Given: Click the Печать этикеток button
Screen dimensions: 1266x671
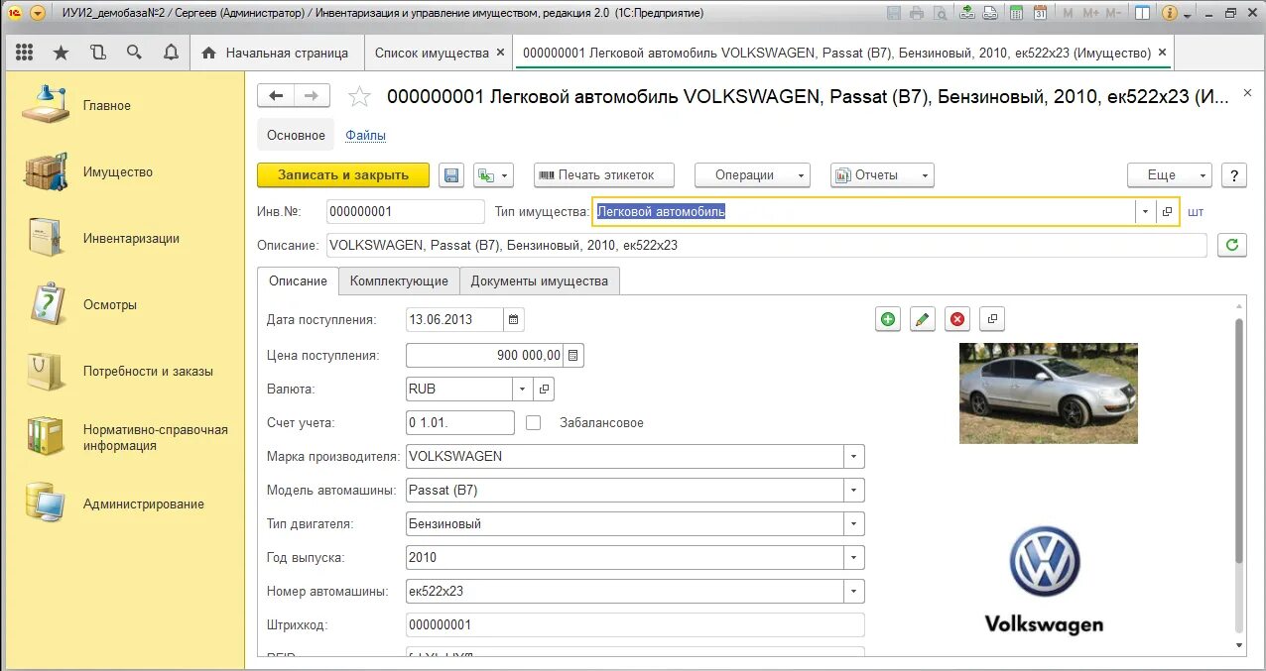Looking at the screenshot, I should tap(604, 175).
